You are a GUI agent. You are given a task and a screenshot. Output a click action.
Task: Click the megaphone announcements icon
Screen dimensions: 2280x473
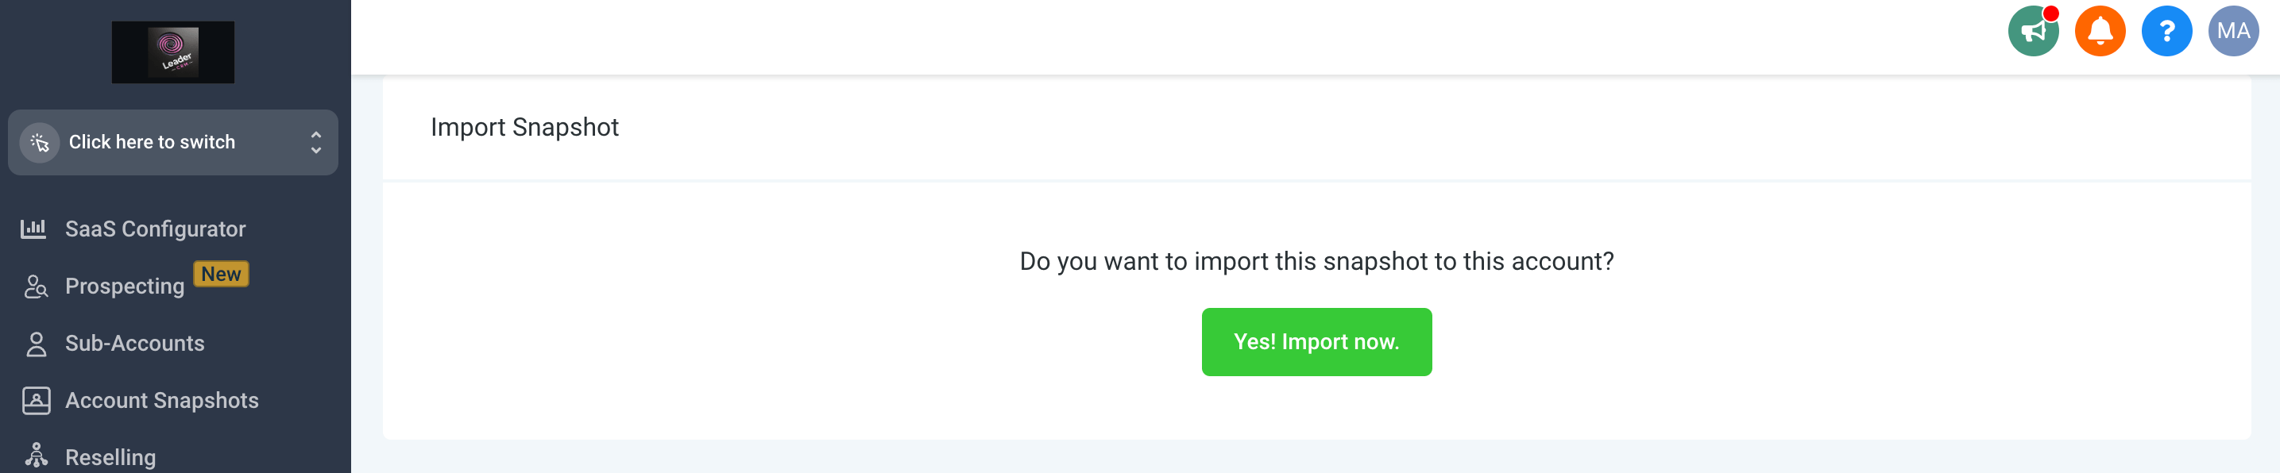pyautogui.click(x=2033, y=32)
